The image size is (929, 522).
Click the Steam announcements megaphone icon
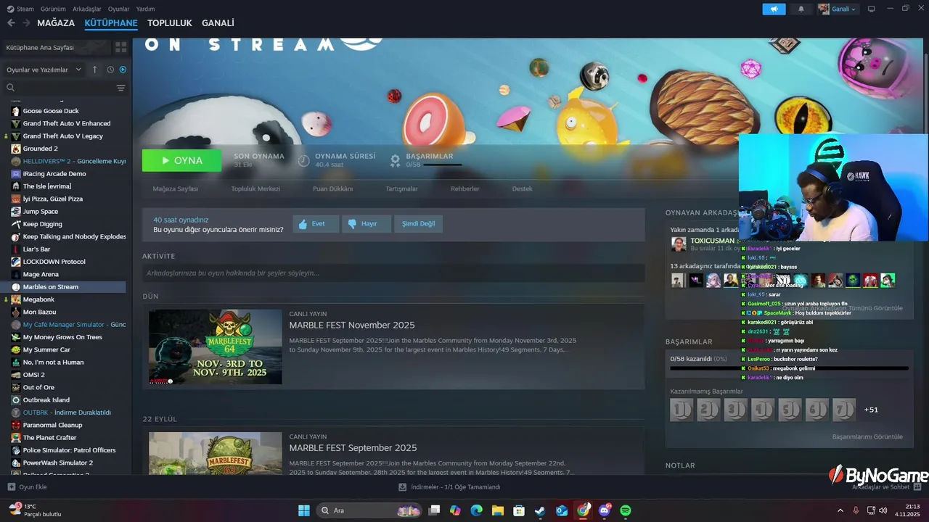click(x=774, y=9)
